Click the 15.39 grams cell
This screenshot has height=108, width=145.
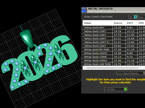(x=119, y=53)
